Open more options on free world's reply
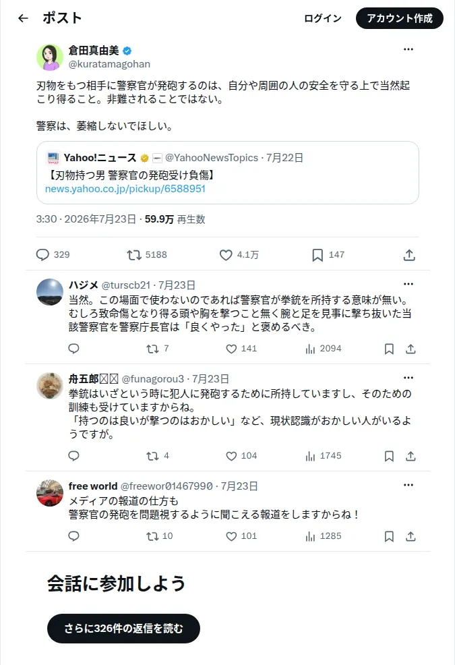 click(408, 485)
